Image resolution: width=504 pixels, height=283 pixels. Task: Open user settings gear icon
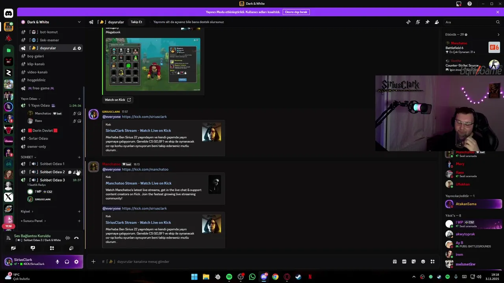pyautogui.click(x=76, y=262)
